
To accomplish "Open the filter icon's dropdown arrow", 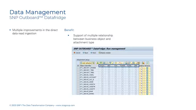I will (112, 63).
